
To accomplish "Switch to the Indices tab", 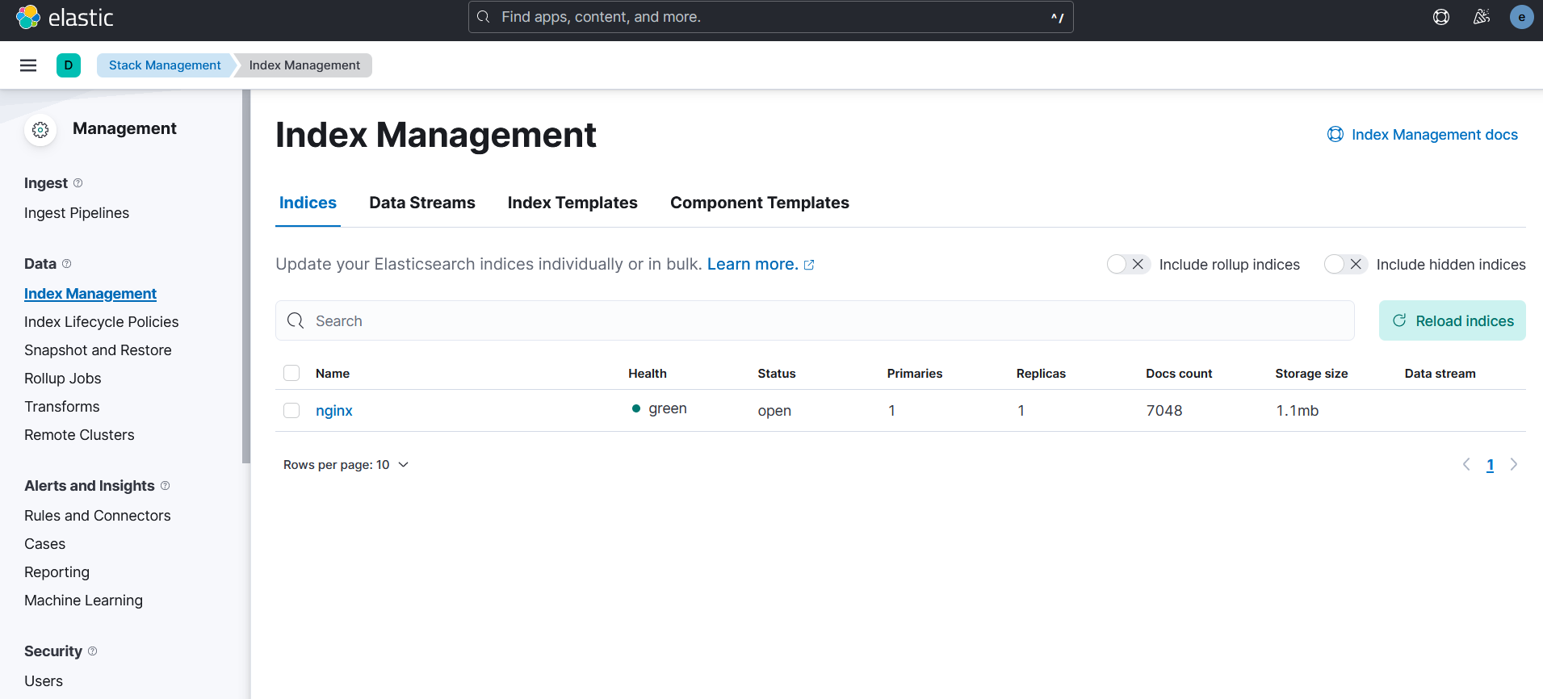I will 308,203.
